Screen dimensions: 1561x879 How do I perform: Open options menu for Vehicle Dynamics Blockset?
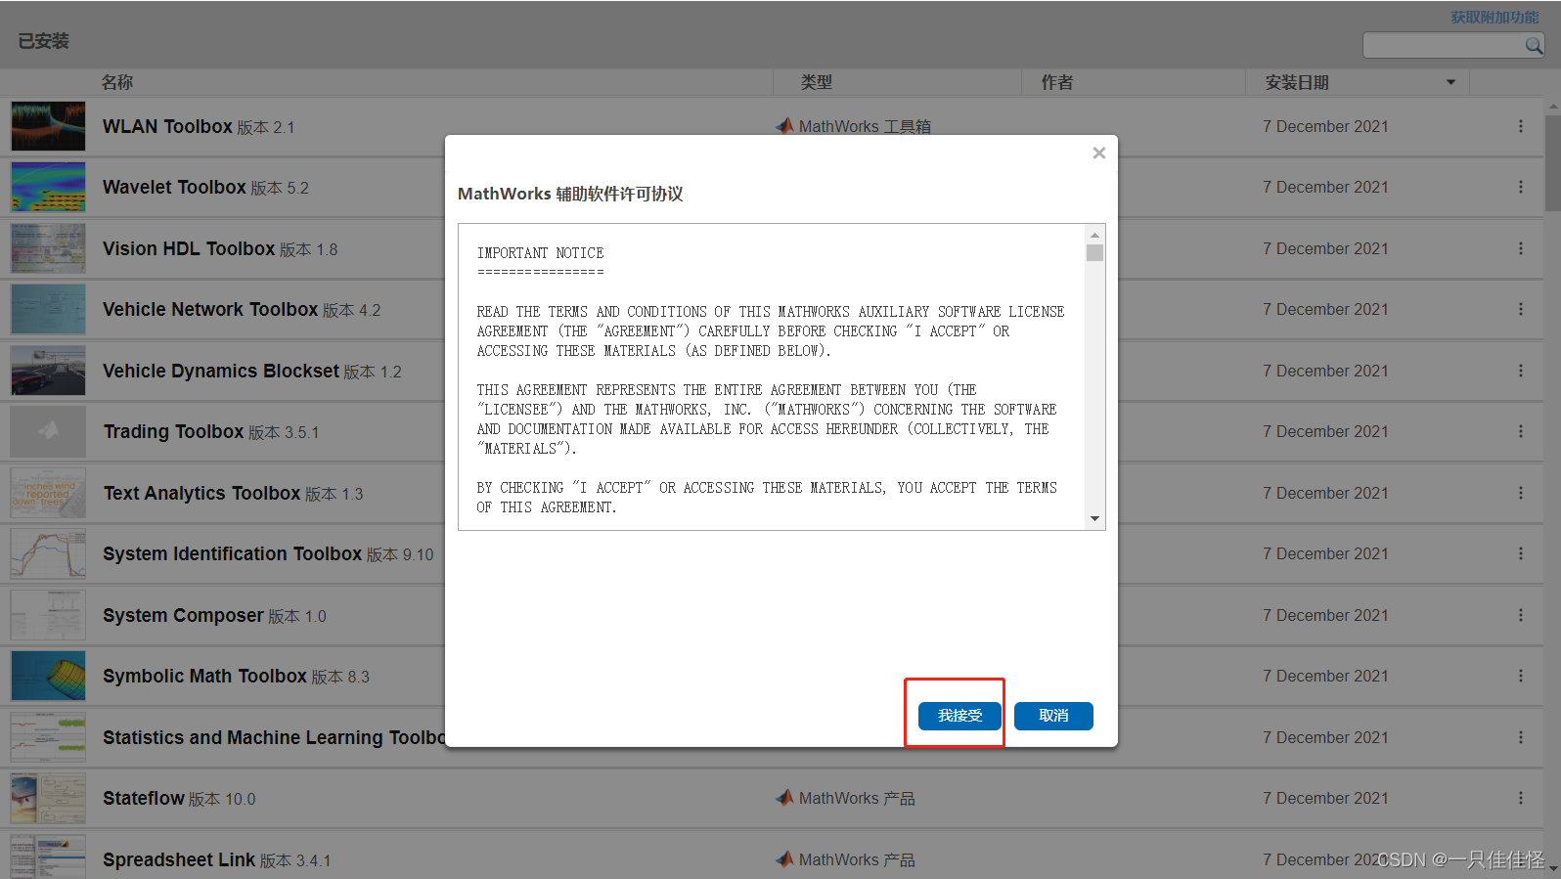tap(1520, 371)
